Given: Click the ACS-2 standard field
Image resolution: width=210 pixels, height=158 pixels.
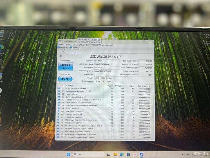Looking at the screenshot, I should (x=124, y=78).
